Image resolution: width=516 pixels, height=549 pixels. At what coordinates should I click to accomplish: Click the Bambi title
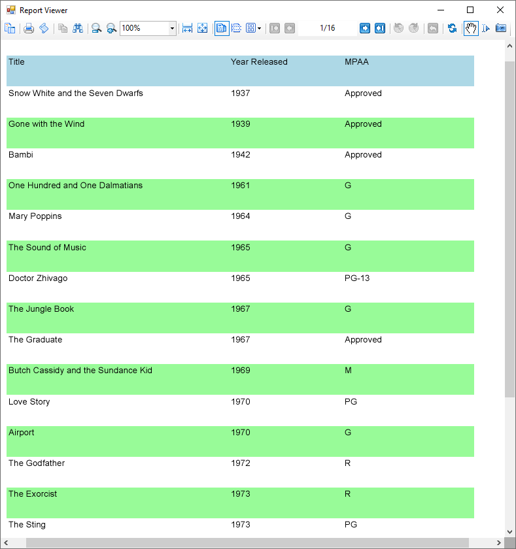[x=21, y=155]
